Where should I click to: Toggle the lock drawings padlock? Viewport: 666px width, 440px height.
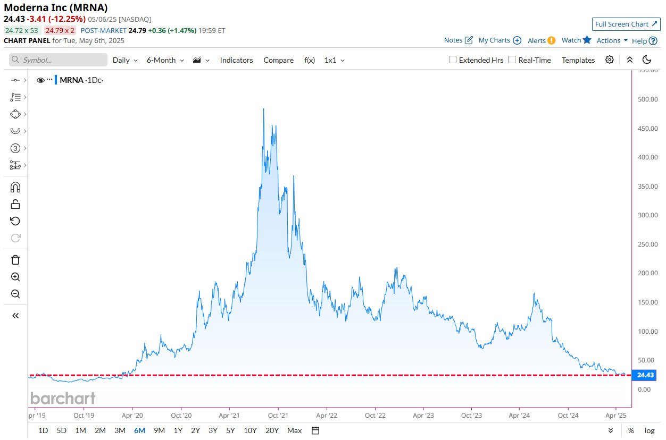click(15, 204)
